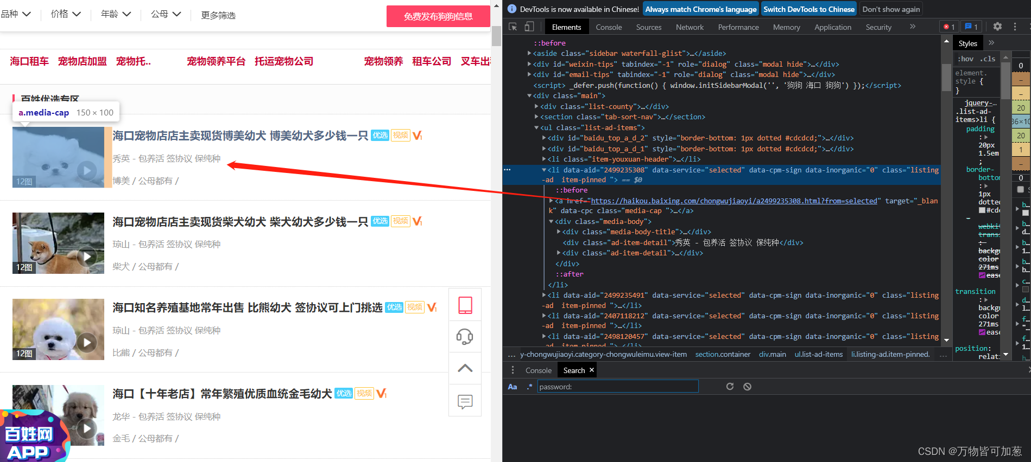Toggle regular expression (.*) in the search
Image resolution: width=1031 pixels, height=462 pixels.
click(x=529, y=387)
